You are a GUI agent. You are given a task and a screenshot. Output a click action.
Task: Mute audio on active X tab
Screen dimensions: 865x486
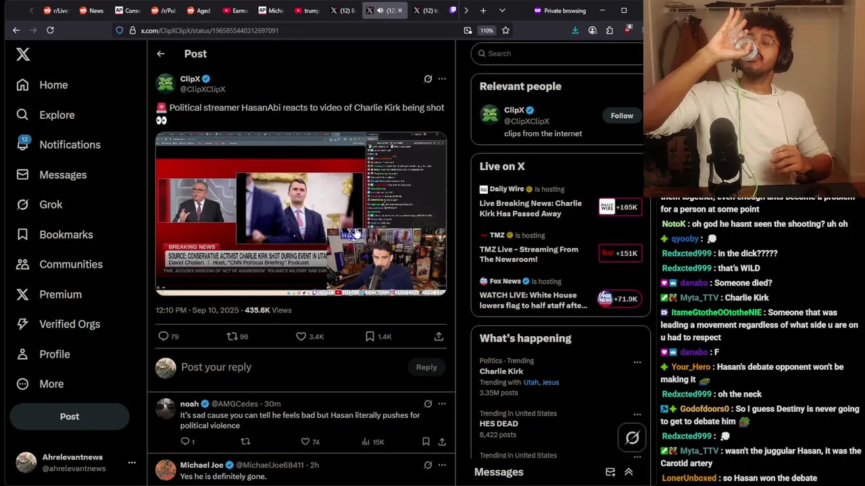380,11
